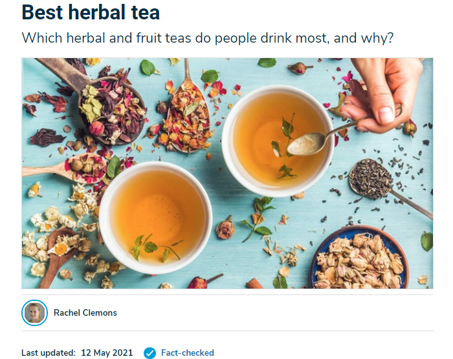Select the 'Best herbal tea' heading
The width and height of the screenshot is (453, 359).
pos(91,12)
